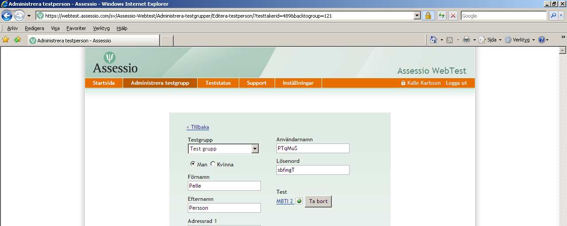This screenshot has width=567, height=226.
Task: Select the Kvinna radio button
Action: 213,164
